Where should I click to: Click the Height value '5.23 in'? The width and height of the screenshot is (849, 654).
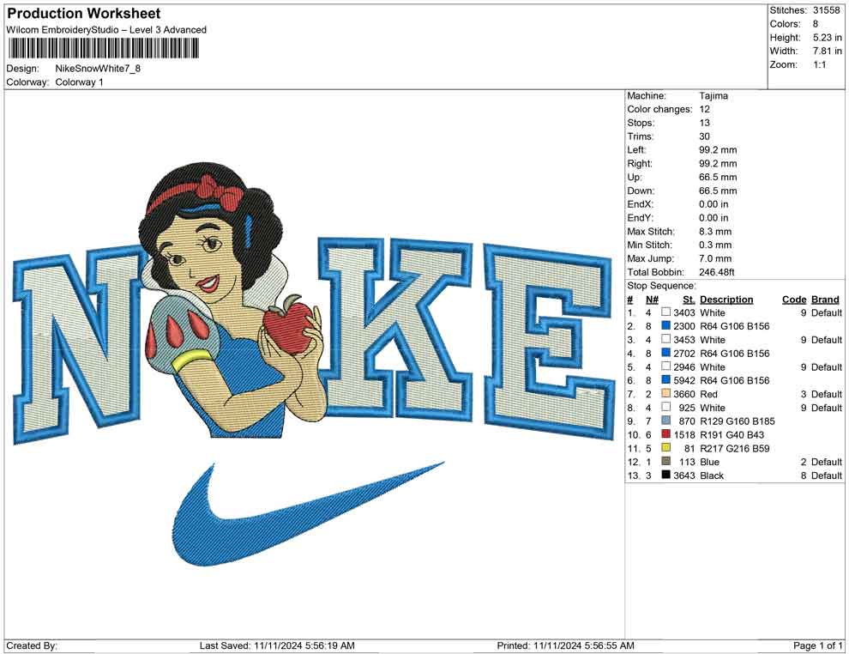(828, 38)
